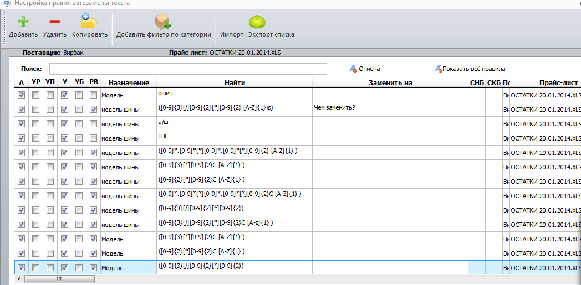
Task: Click the window title icon
Action: [7, 3]
